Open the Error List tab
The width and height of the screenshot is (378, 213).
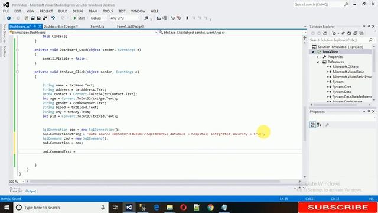tap(16, 191)
